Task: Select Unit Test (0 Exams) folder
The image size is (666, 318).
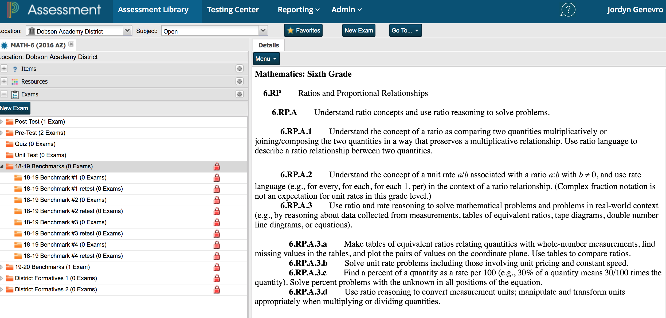Action: click(41, 155)
